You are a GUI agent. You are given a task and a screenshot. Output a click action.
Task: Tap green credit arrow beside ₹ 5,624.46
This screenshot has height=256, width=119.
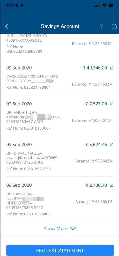[112, 145]
